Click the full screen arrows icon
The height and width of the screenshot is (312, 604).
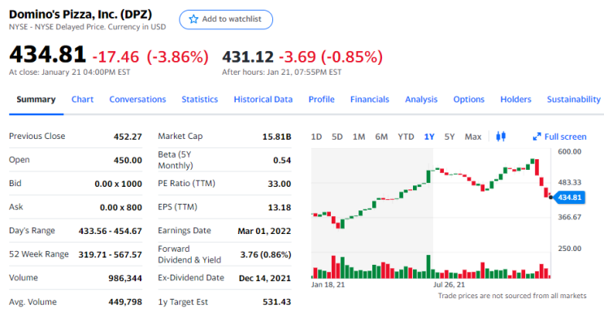[x=537, y=136]
